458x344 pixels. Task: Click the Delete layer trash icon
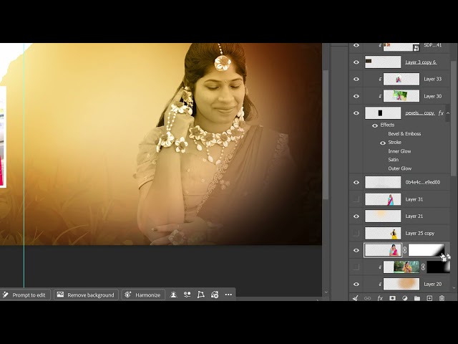tap(442, 298)
